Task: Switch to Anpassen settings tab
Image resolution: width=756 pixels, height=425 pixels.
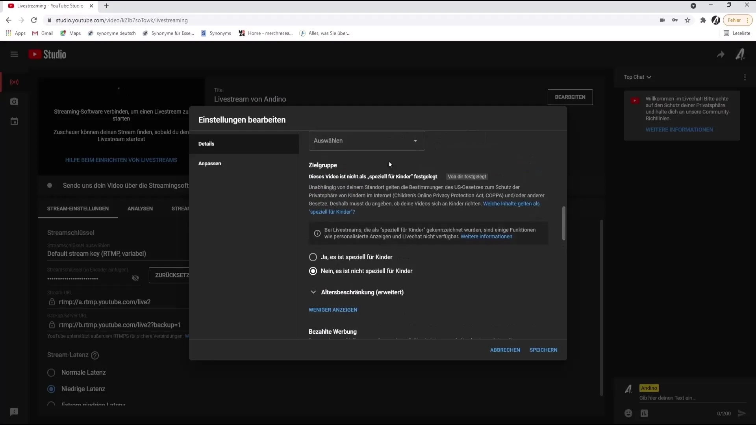Action: pos(210,163)
